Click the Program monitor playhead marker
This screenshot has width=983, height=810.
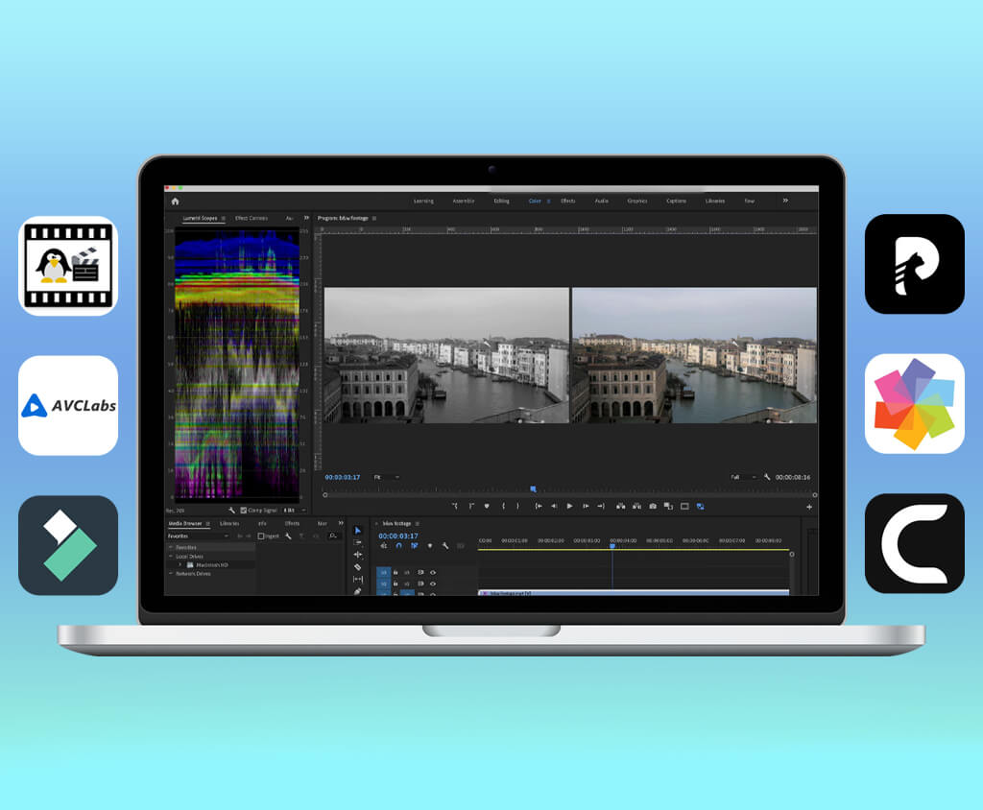click(533, 489)
